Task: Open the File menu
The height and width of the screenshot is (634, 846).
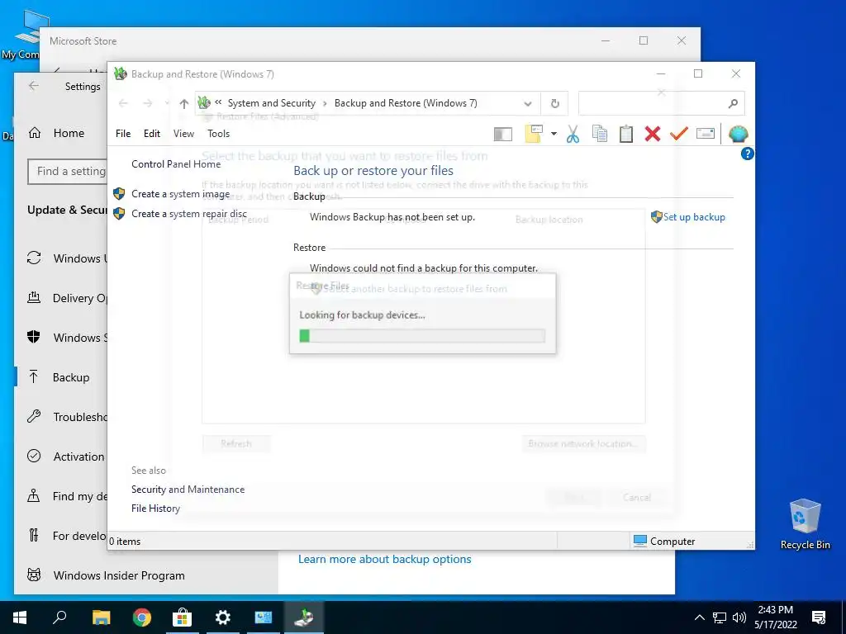Action: pos(123,134)
